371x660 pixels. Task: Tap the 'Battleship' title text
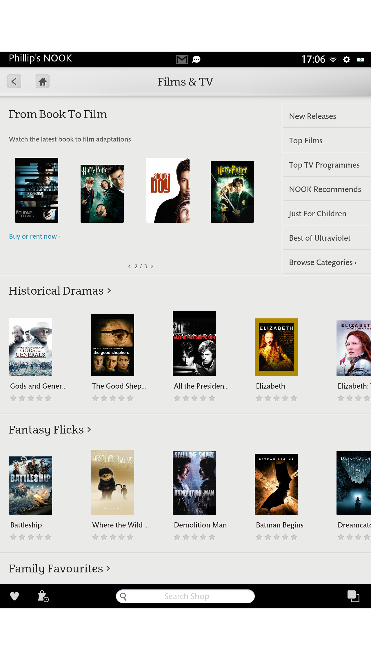click(26, 525)
